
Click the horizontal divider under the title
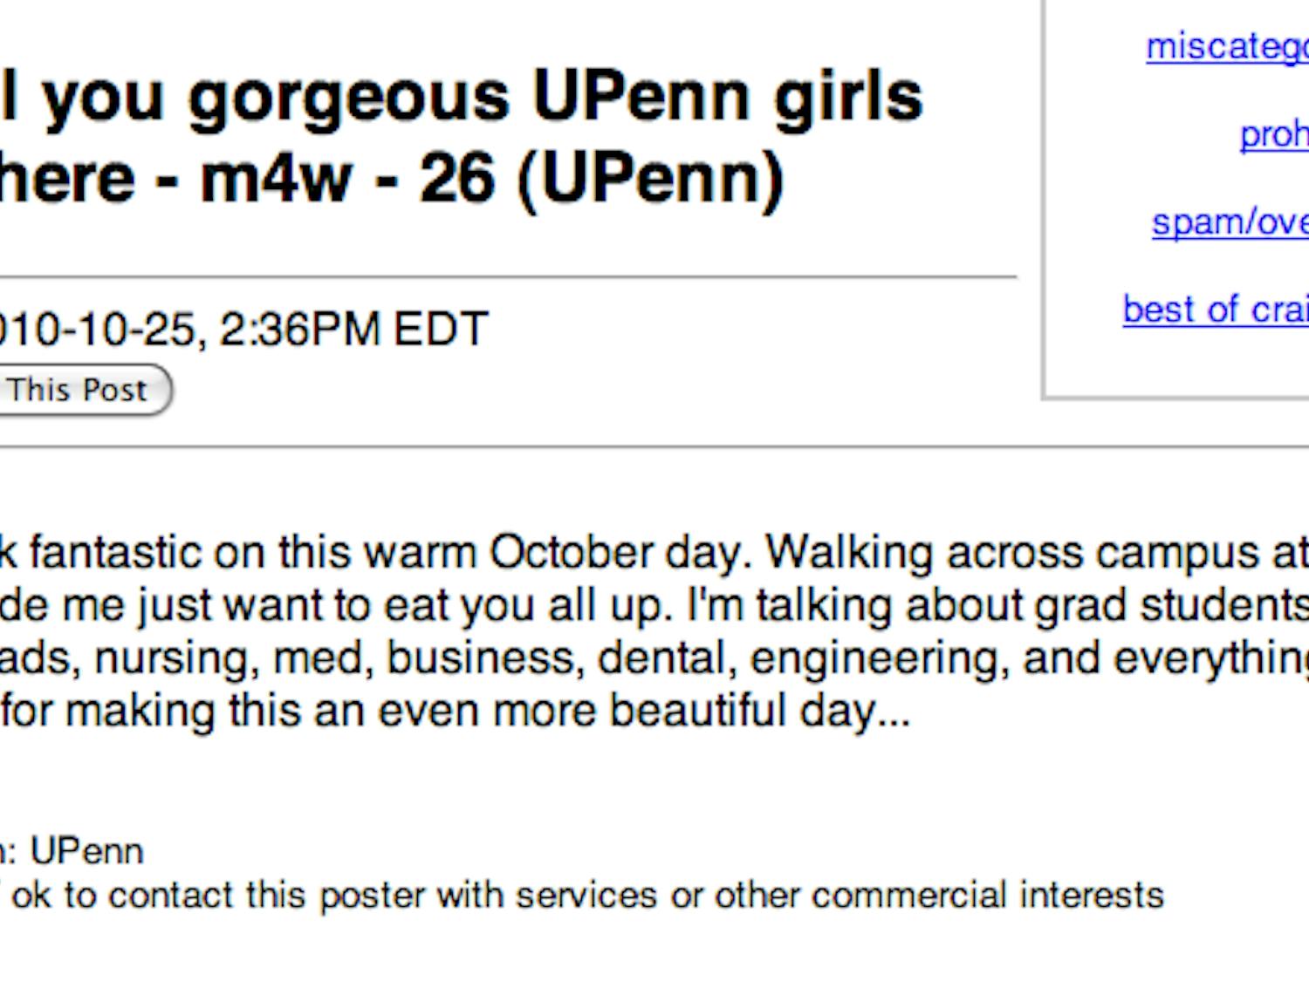(506, 277)
